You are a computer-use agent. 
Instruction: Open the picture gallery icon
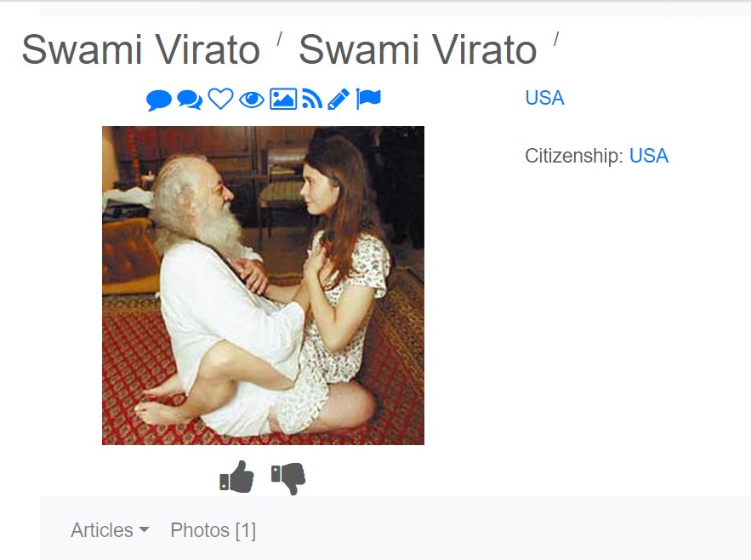pos(283,100)
